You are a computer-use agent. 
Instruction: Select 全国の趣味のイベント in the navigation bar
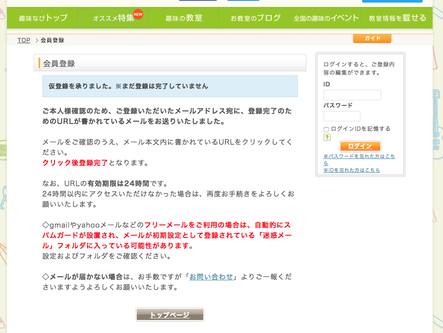(326, 18)
